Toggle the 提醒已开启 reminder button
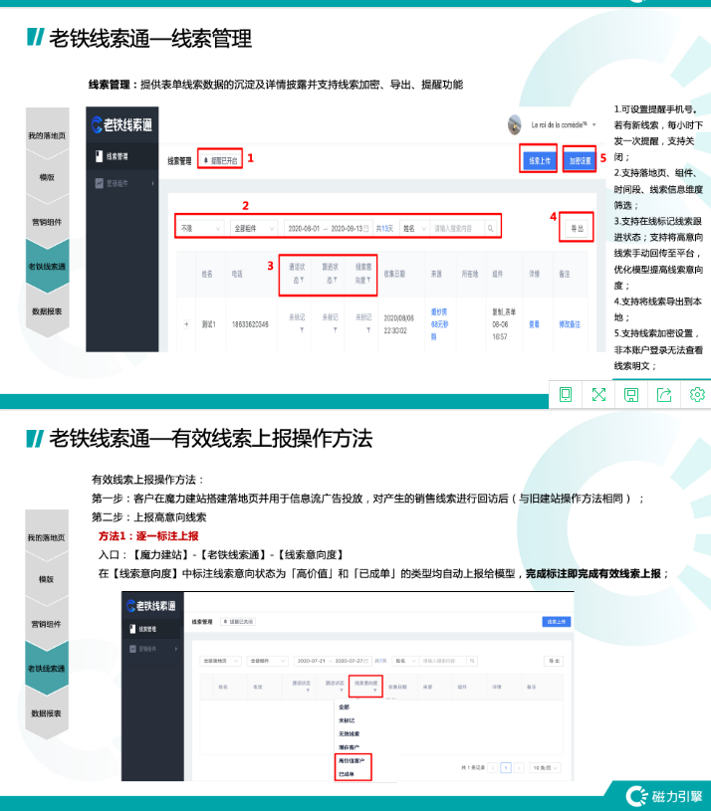711x811 pixels. click(x=220, y=161)
